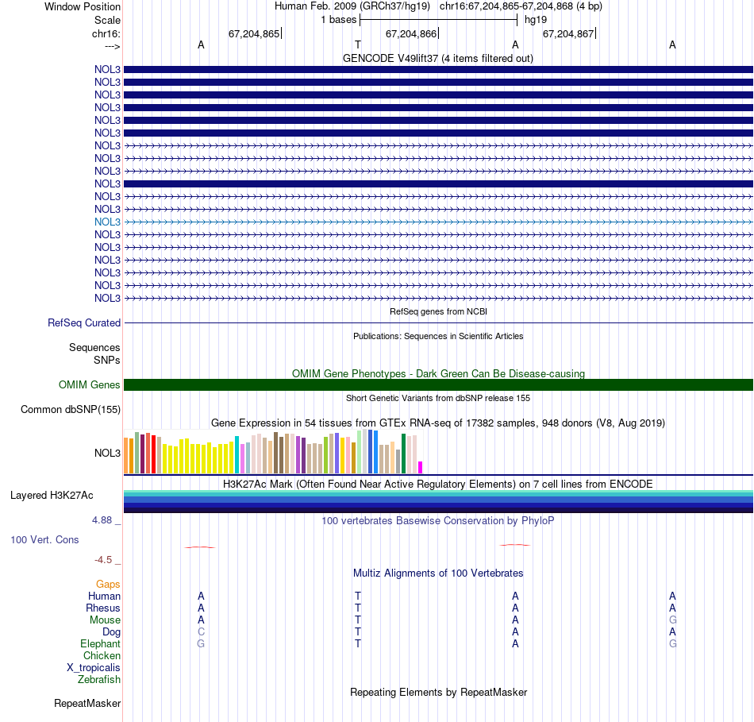Click the ---> strand direction arrow label
The height and width of the screenshot is (722, 754).
pyautogui.click(x=113, y=46)
